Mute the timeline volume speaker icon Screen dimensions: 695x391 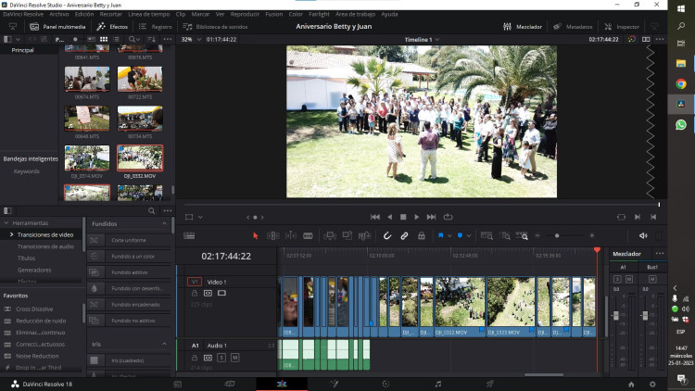(643, 236)
